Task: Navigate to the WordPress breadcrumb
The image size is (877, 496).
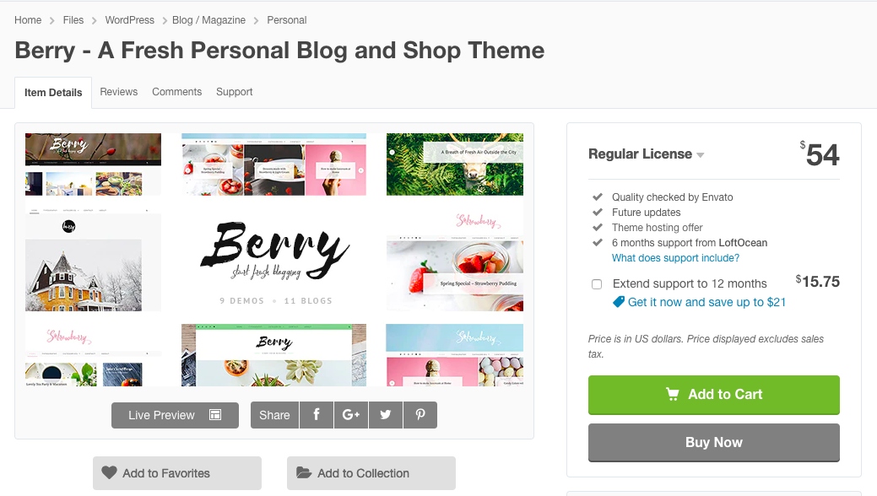Action: click(130, 20)
